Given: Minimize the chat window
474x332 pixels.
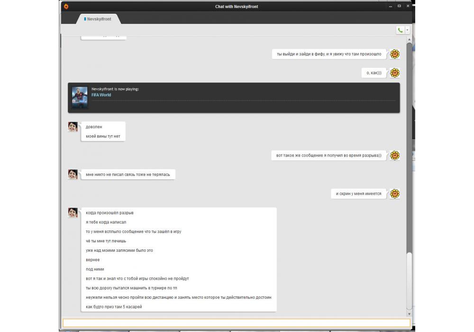Looking at the screenshot, I should click(391, 6).
